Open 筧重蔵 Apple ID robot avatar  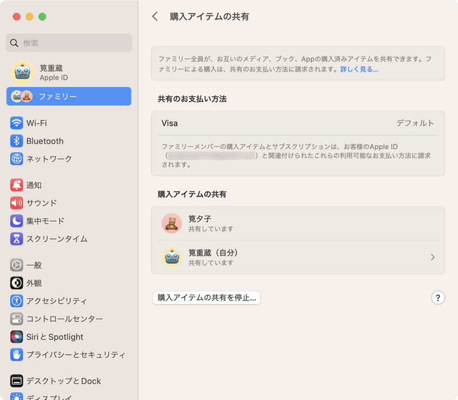tap(22, 72)
